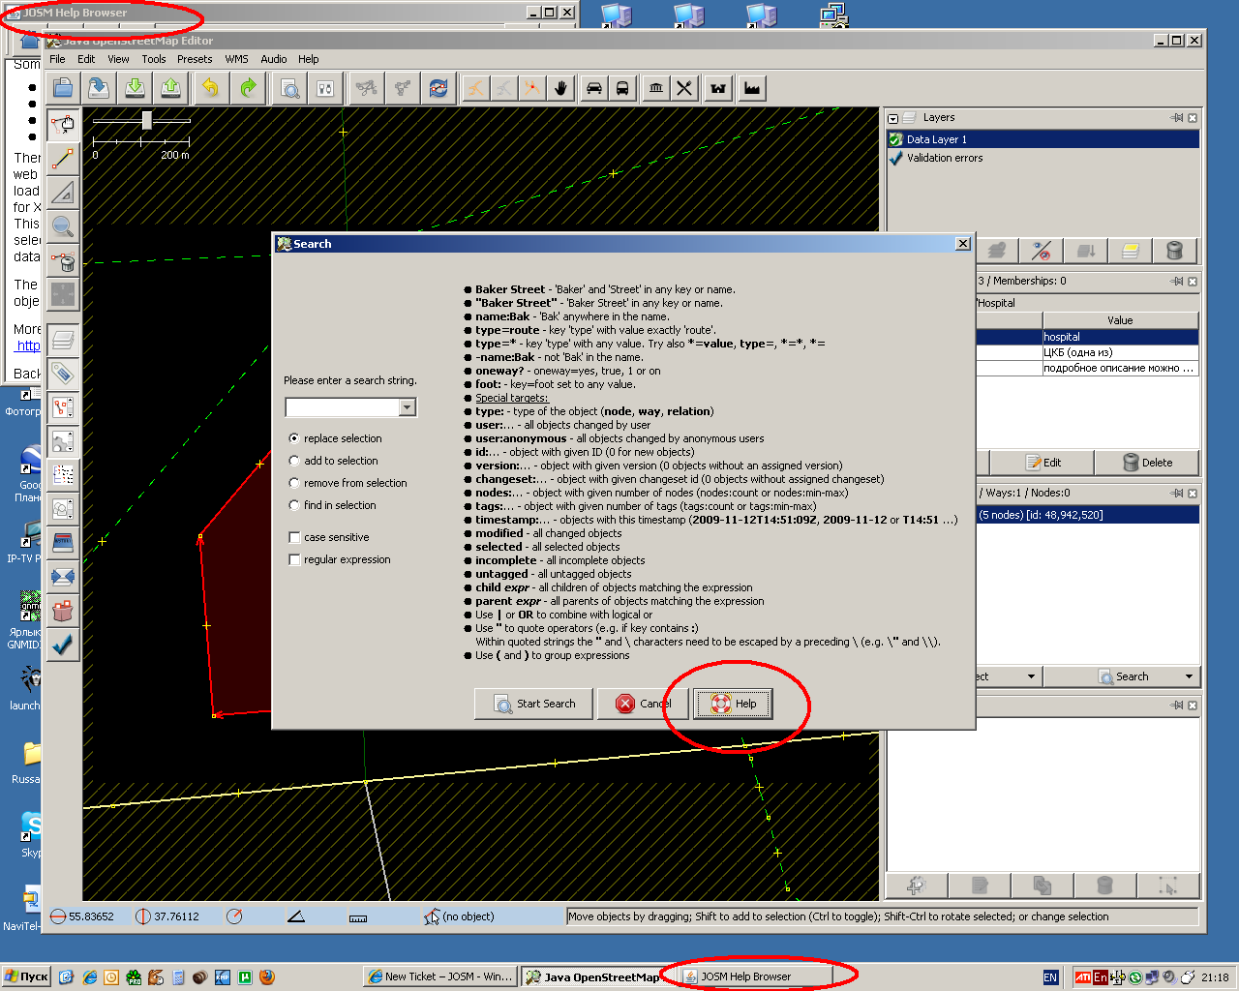Image resolution: width=1239 pixels, height=991 pixels.
Task: Click the validator checkmark icon in left sidebar
Action: (63, 645)
